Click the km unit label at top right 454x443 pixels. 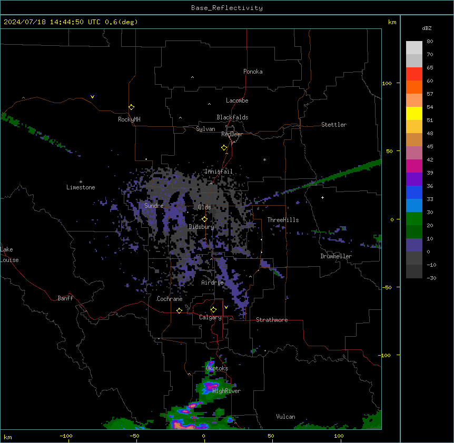point(392,22)
